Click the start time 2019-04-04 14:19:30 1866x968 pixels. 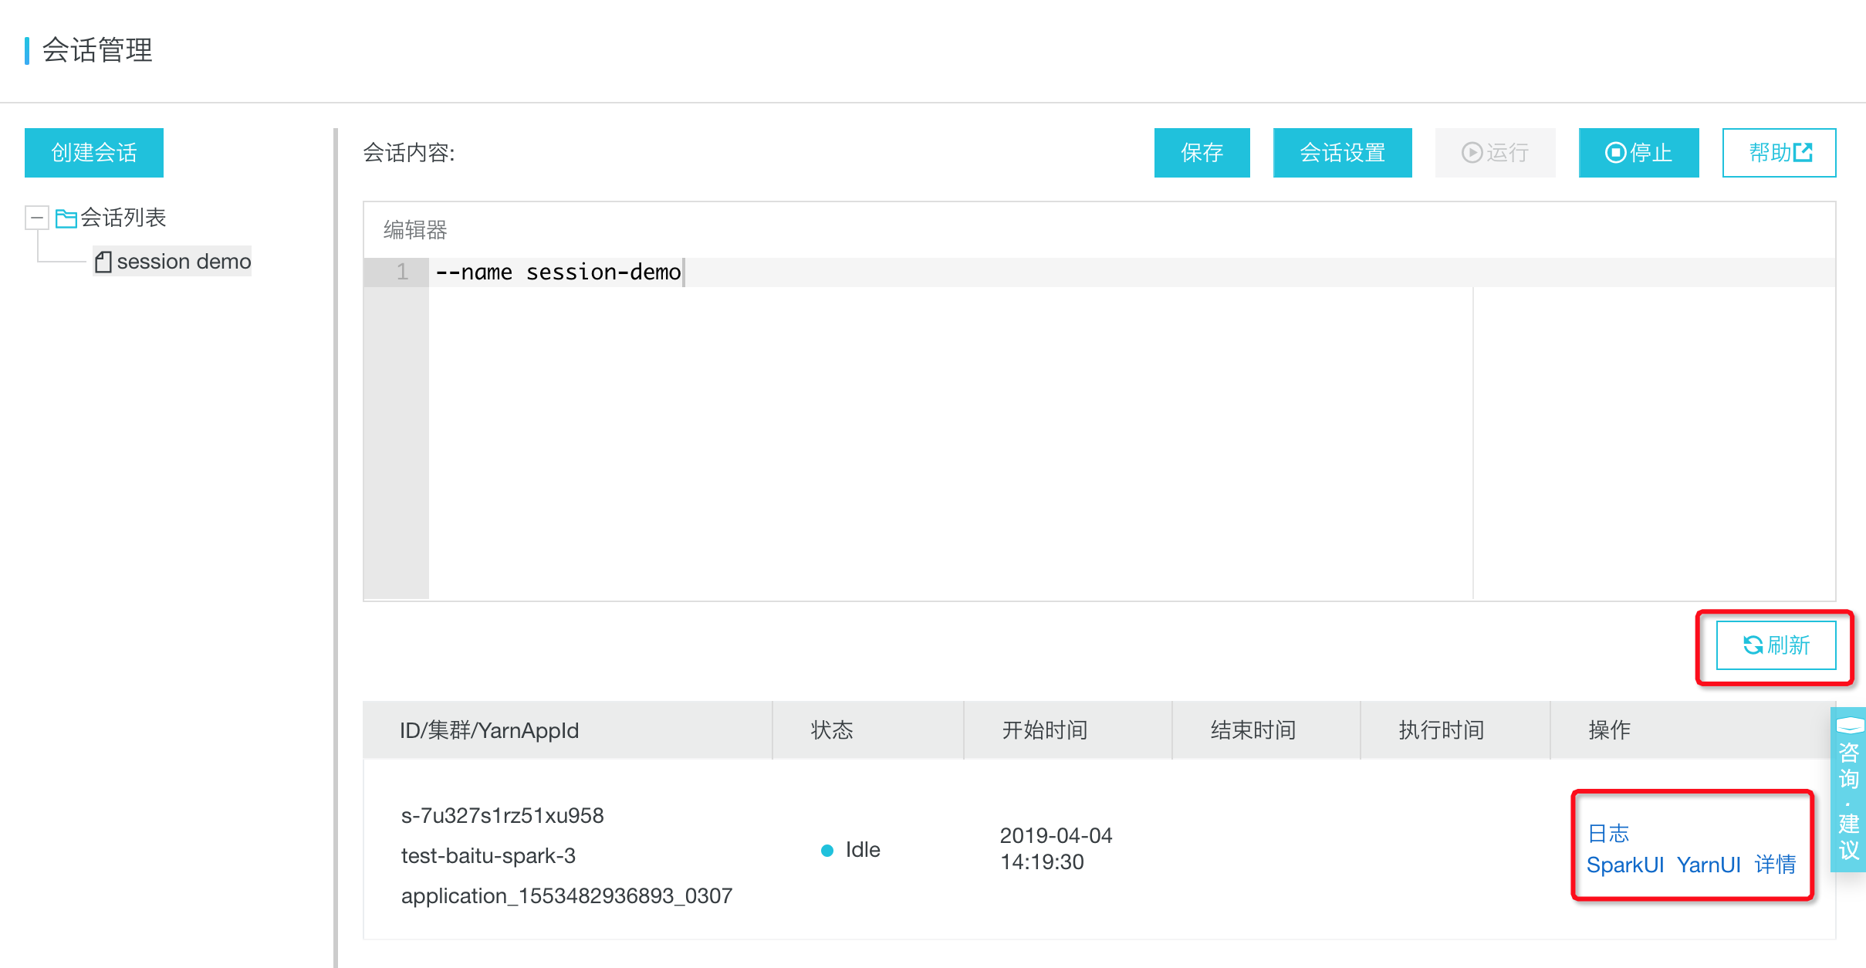[x=1056, y=849]
